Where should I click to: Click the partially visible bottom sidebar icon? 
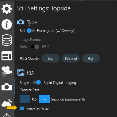7,115
